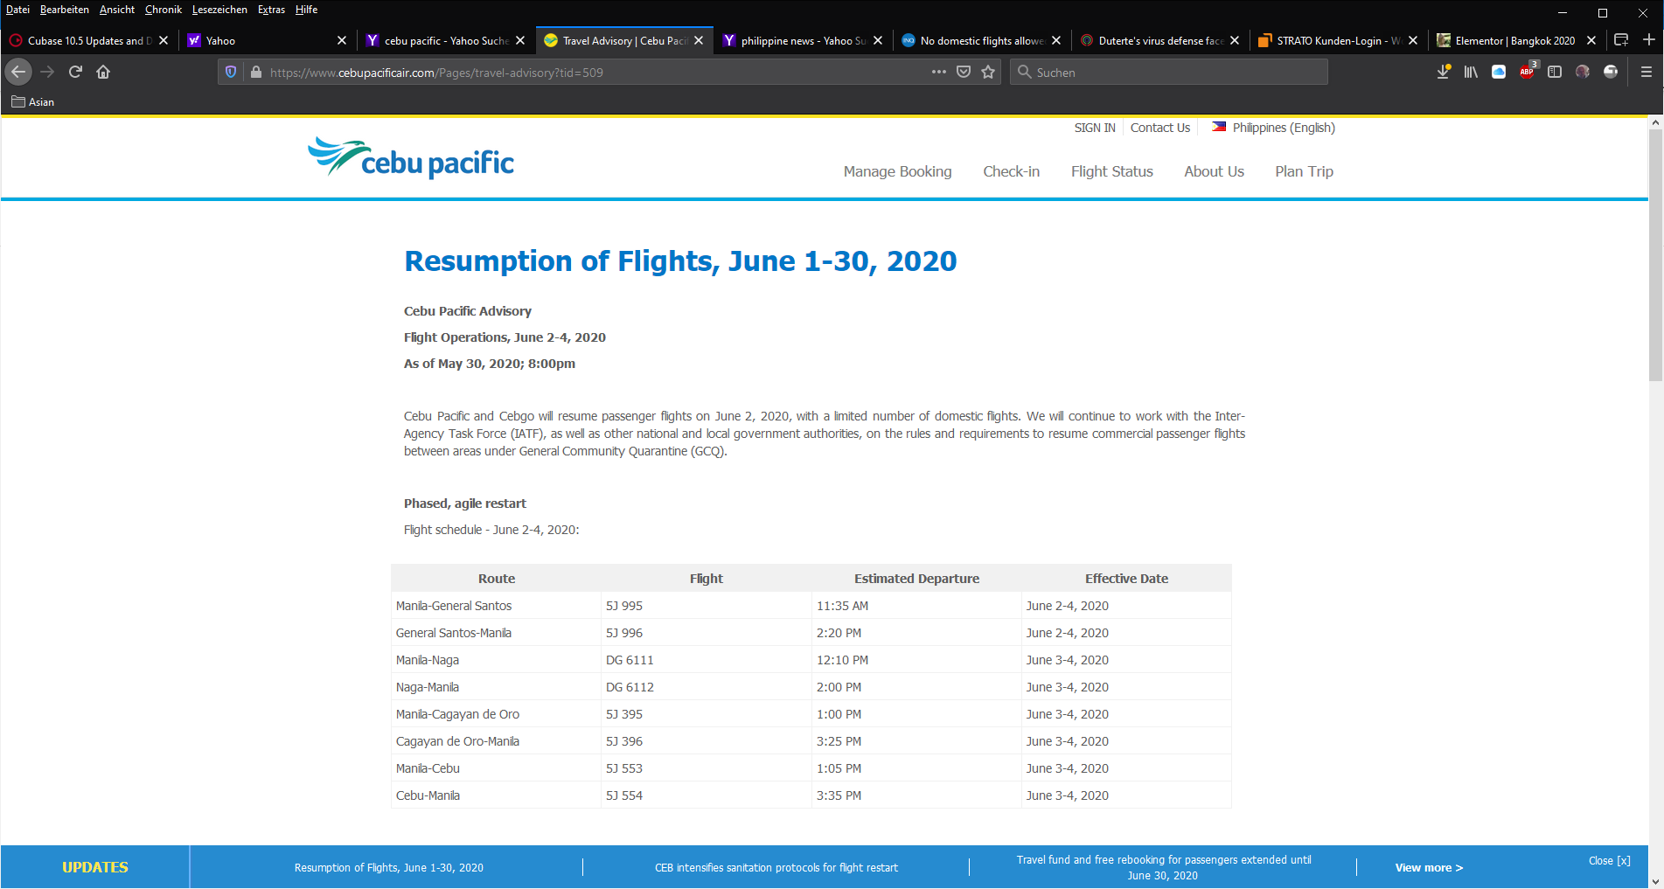Click the Resumption of Flights page heading
Screen dimensions: 1664x889
point(680,260)
